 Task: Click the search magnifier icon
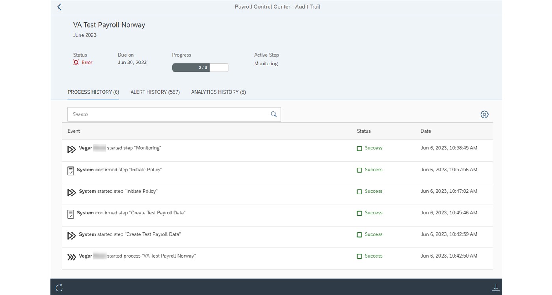tap(274, 114)
